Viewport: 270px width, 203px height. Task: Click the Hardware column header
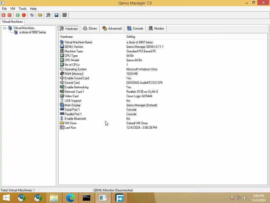pyautogui.click(x=91, y=36)
